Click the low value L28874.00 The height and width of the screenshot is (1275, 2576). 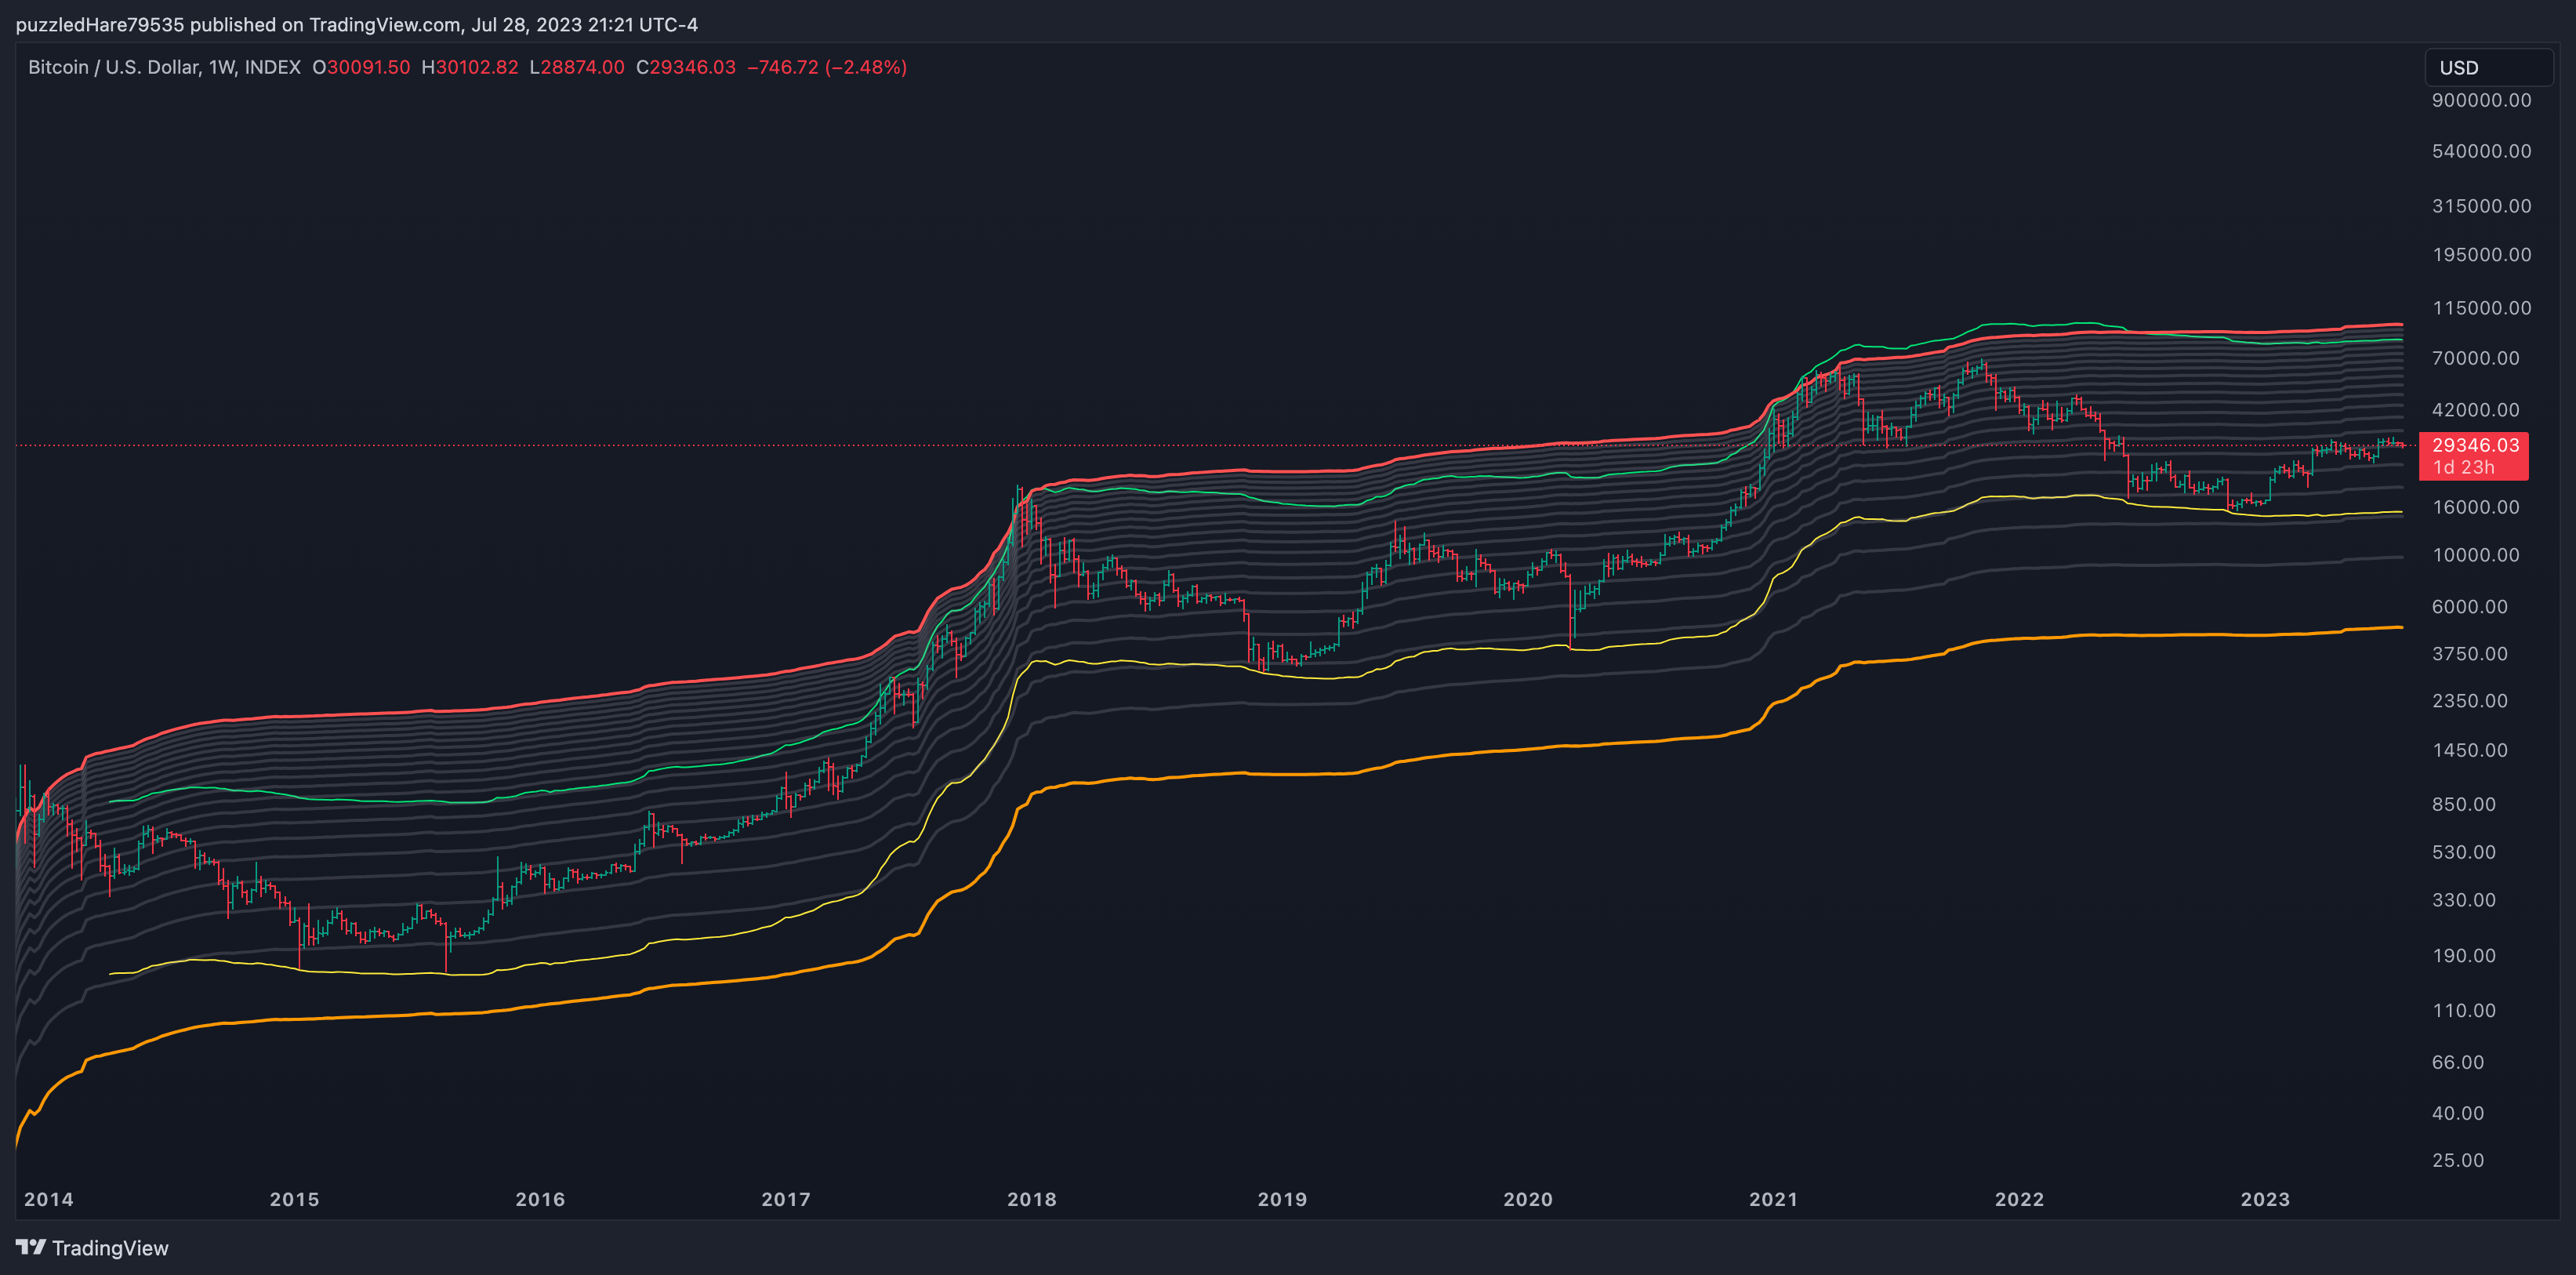point(577,67)
